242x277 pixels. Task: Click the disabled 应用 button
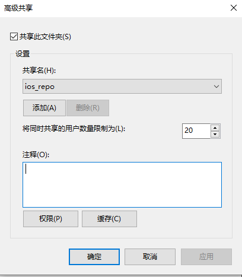pos(206,257)
